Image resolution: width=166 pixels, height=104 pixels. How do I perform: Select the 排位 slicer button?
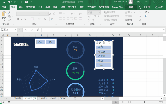(50, 42)
